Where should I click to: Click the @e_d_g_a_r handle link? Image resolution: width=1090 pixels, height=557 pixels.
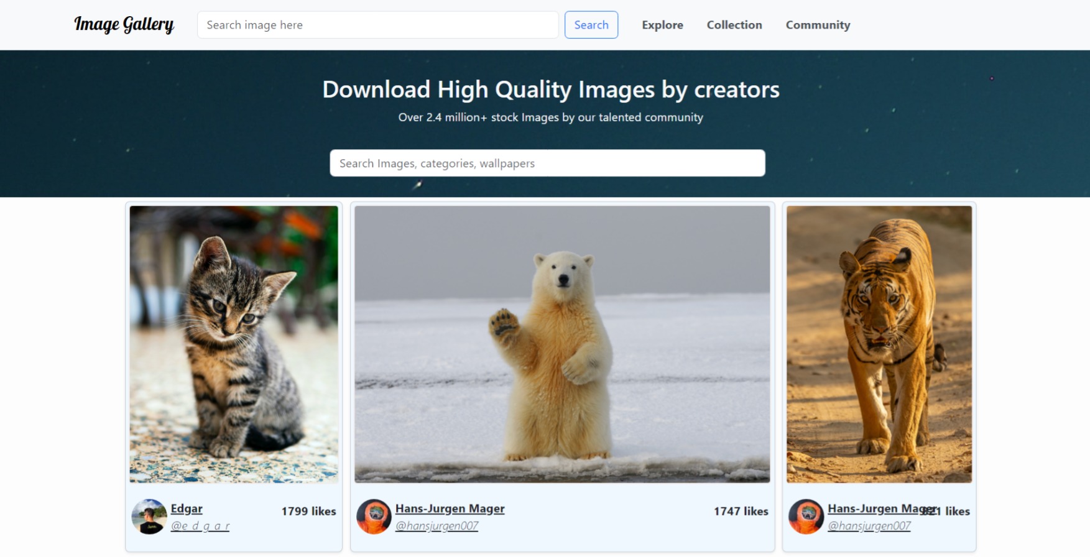[200, 526]
